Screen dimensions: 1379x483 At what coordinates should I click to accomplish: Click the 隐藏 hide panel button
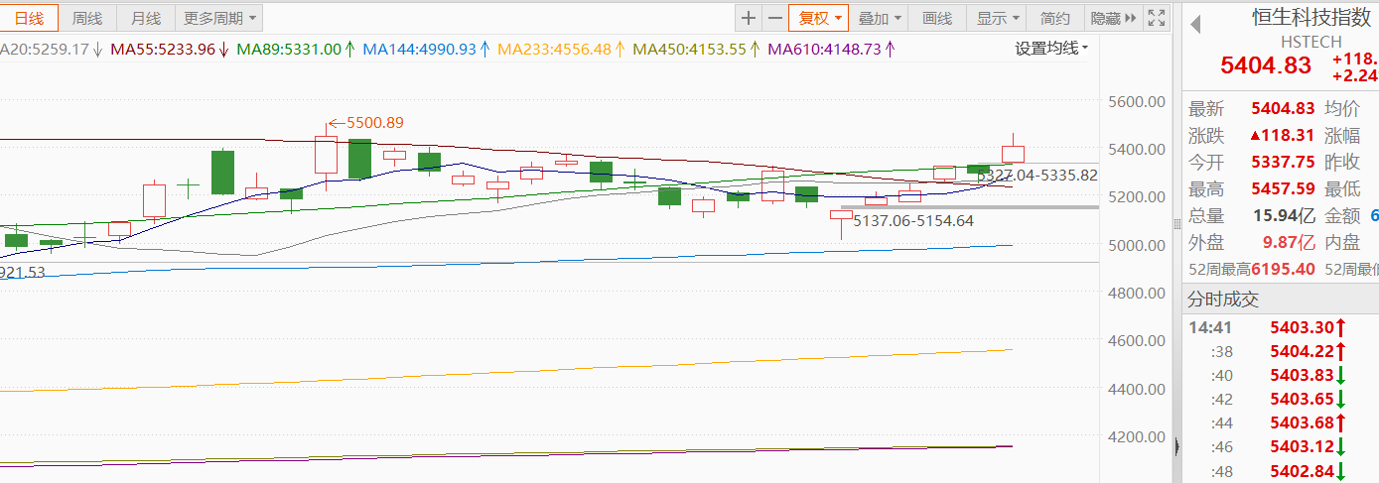pyautogui.click(x=1113, y=18)
